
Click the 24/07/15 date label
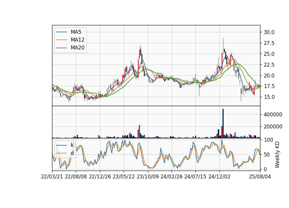[x=195, y=177]
